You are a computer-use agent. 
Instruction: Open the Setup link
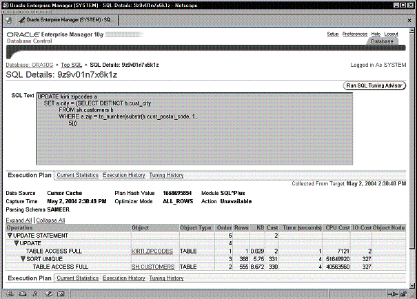333,34
